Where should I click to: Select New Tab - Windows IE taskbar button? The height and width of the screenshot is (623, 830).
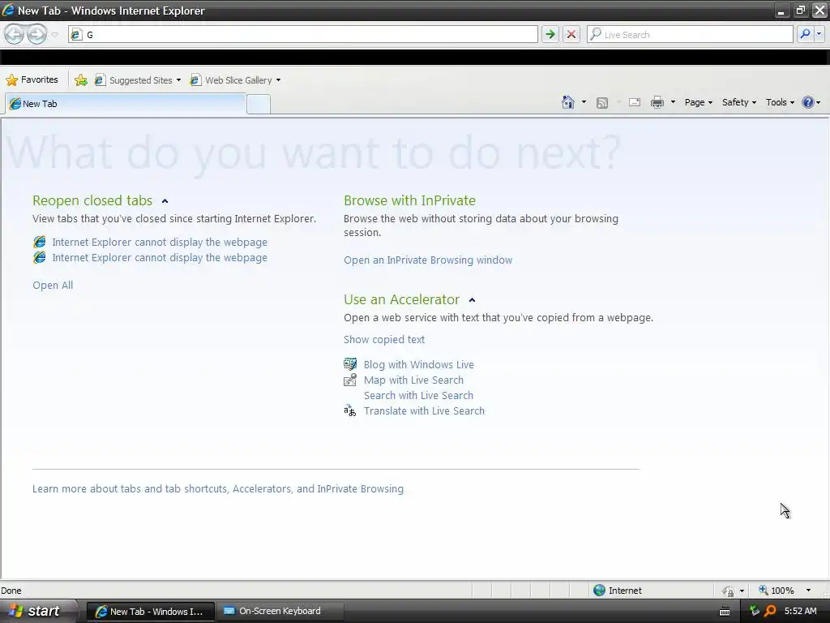click(x=150, y=612)
